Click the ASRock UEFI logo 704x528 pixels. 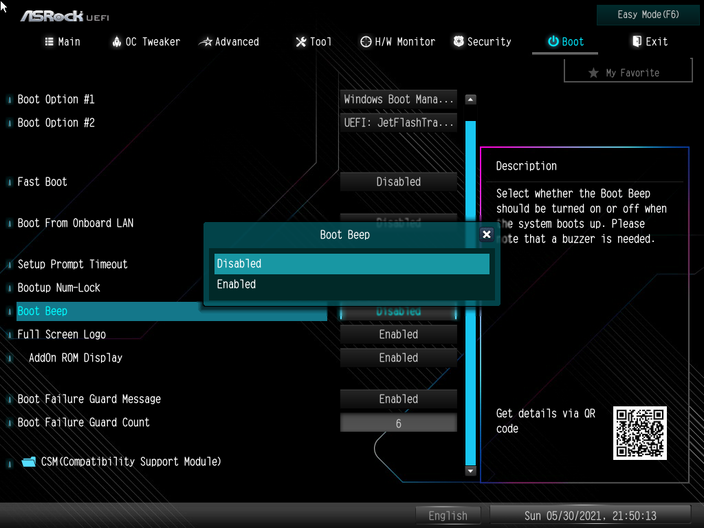click(x=65, y=16)
